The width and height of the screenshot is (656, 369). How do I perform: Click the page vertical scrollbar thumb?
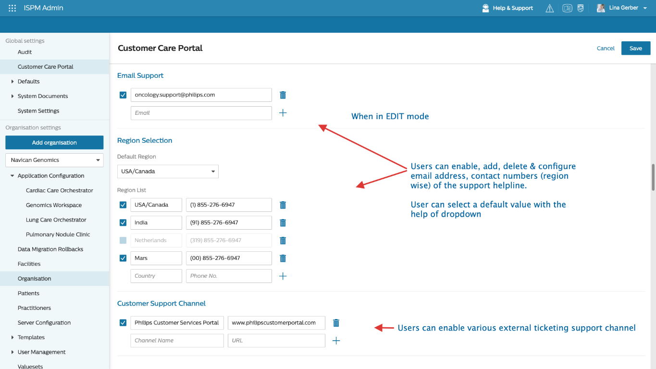[653, 177]
